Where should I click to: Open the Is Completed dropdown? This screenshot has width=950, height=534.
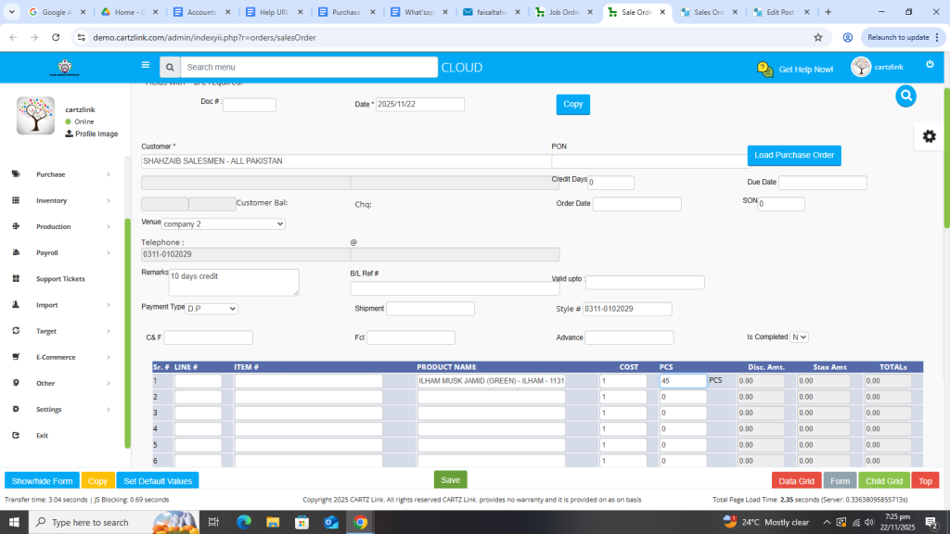click(x=799, y=337)
